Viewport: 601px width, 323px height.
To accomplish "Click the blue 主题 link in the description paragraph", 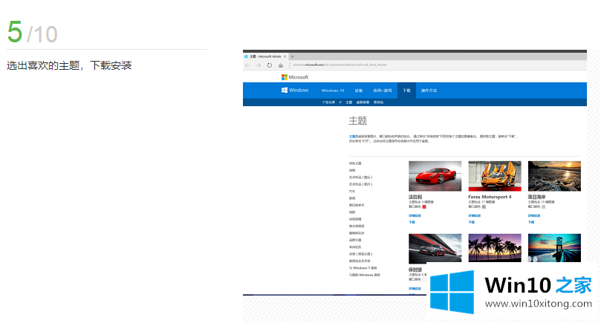I will [352, 137].
